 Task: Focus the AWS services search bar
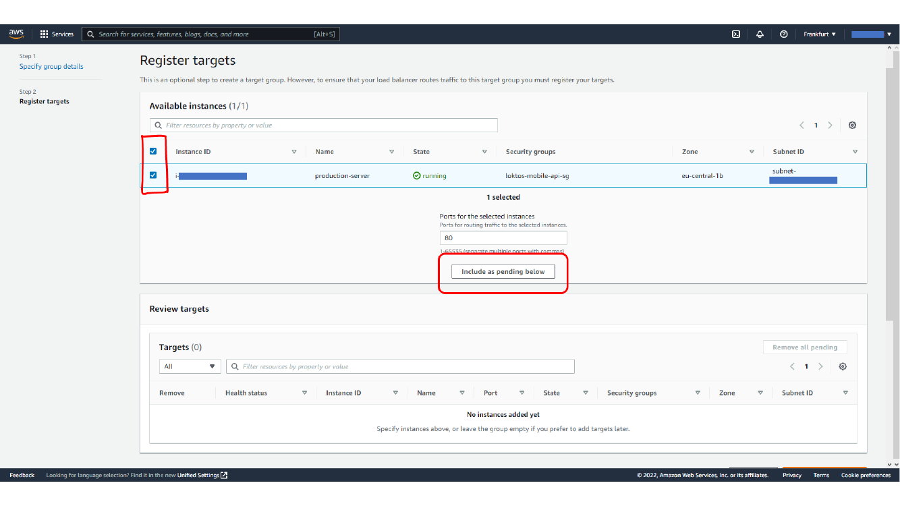coord(210,34)
